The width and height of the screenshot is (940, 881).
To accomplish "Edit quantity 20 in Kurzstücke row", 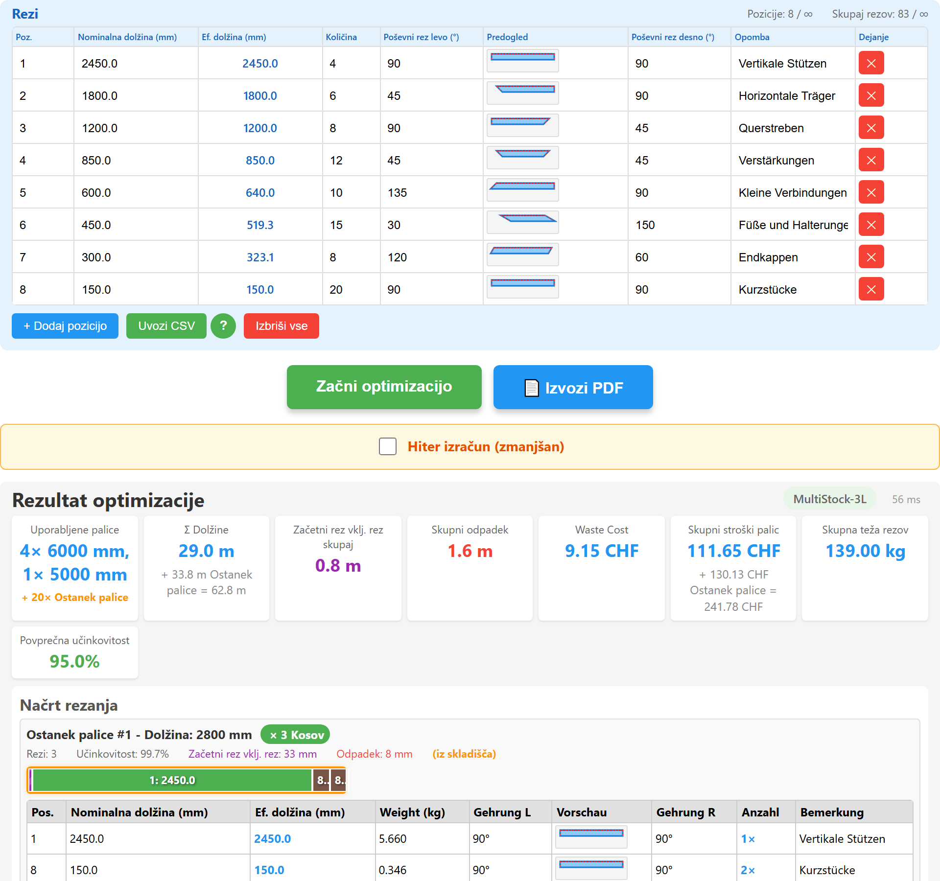I will point(351,290).
